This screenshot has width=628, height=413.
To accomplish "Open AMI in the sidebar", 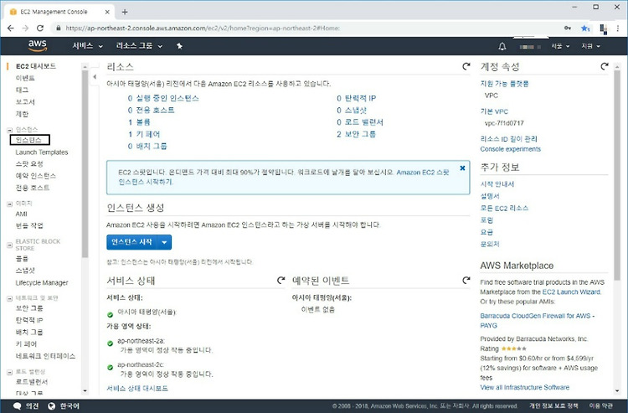I will click(x=21, y=214).
